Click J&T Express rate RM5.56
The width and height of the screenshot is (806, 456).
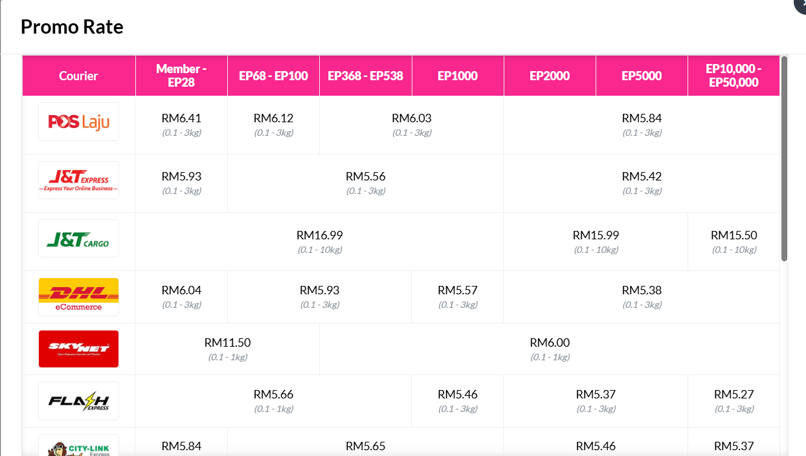coord(366,177)
